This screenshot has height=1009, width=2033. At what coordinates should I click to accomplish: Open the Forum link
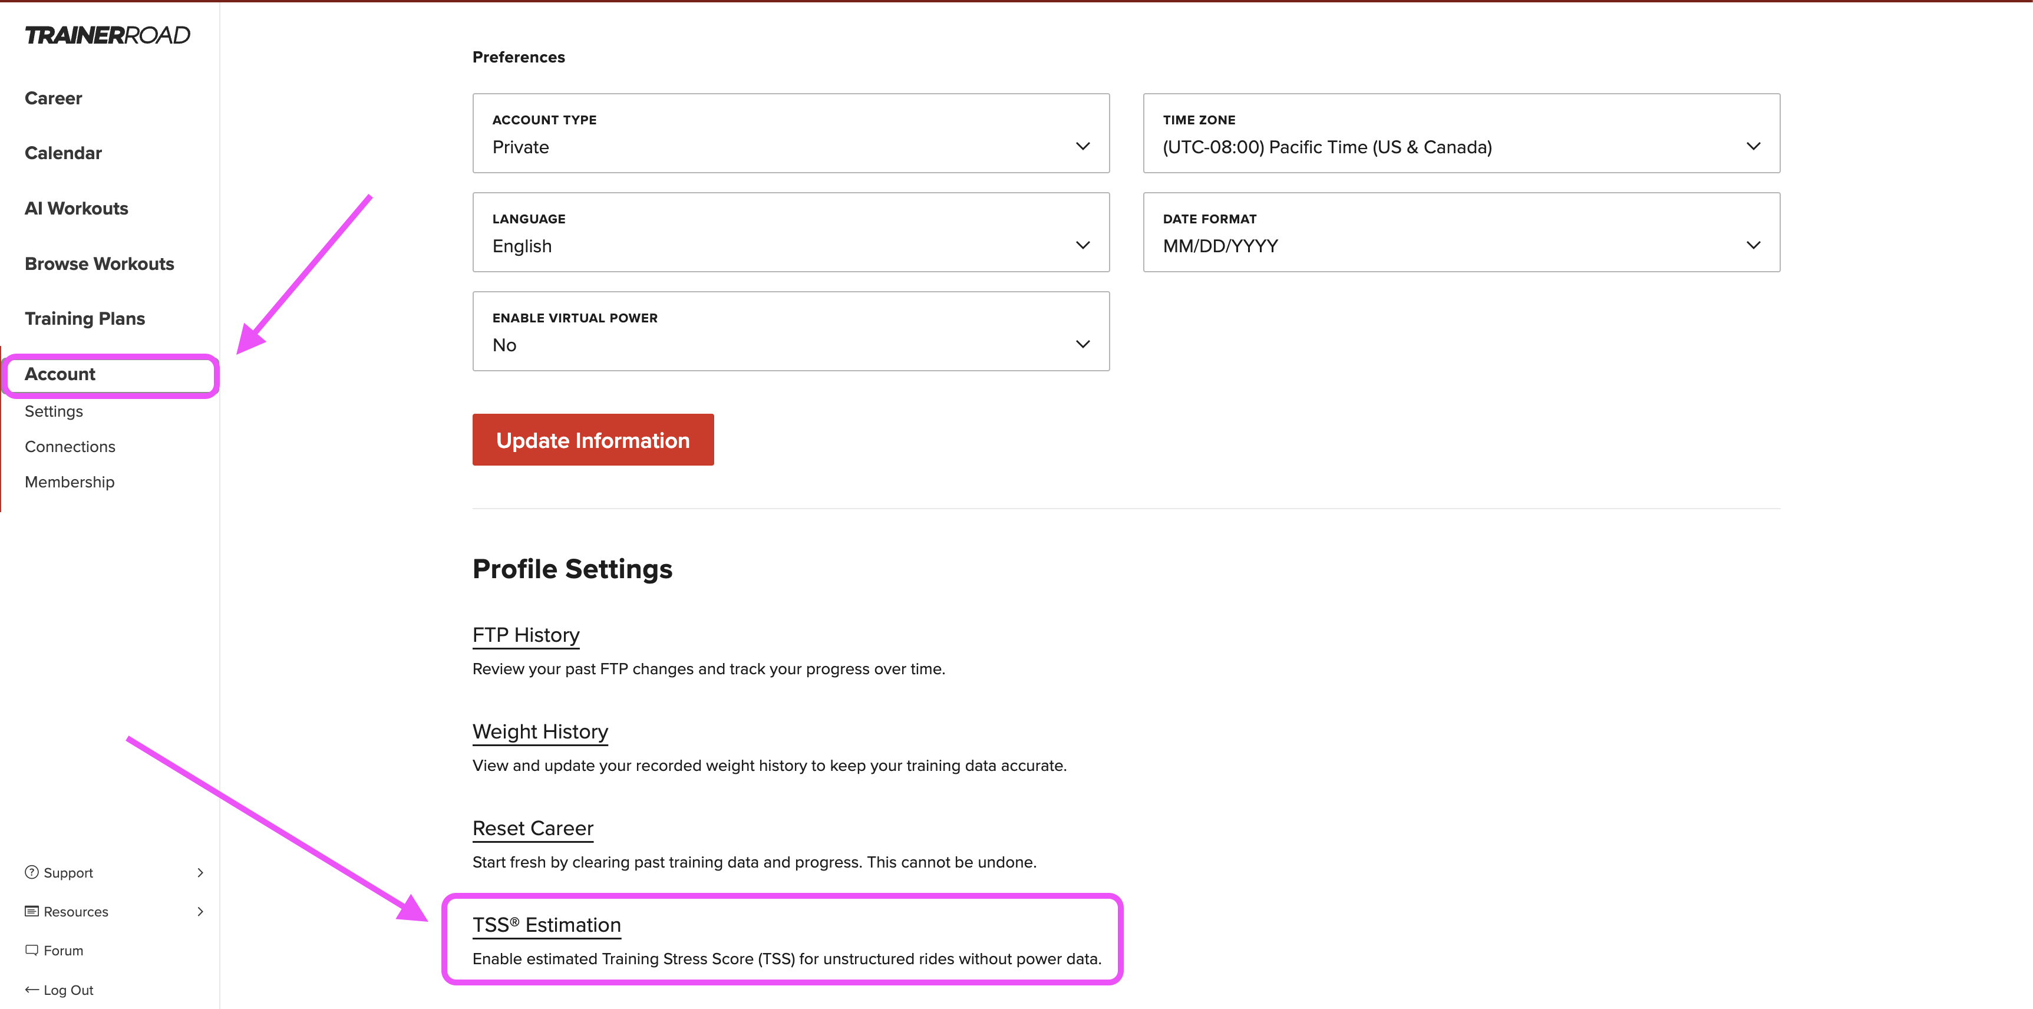[63, 951]
